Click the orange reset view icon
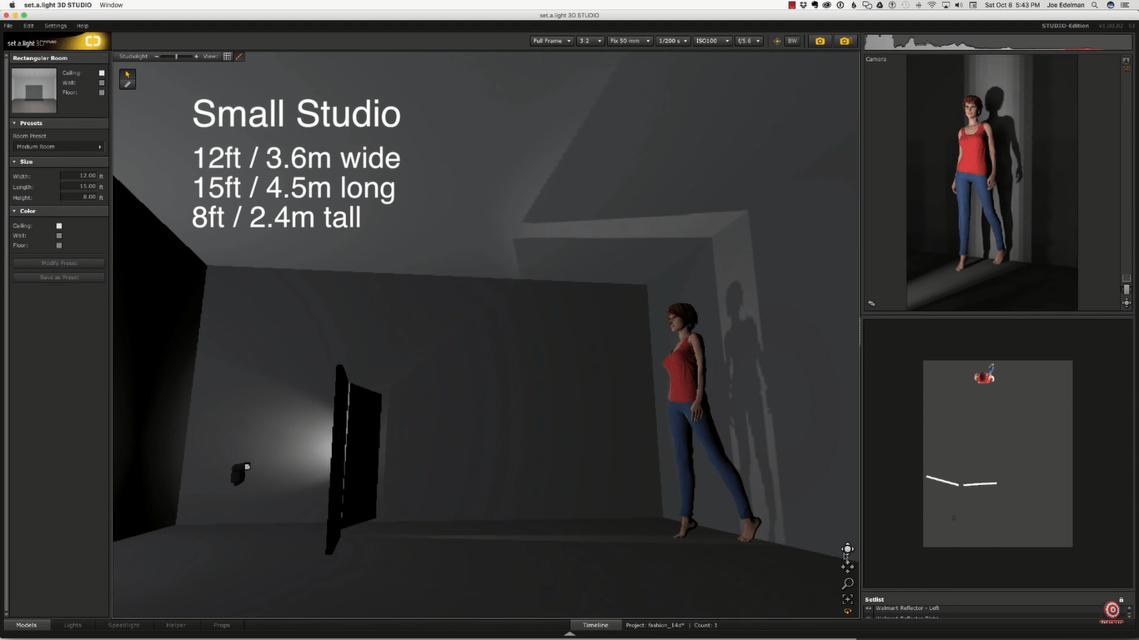 point(847,612)
